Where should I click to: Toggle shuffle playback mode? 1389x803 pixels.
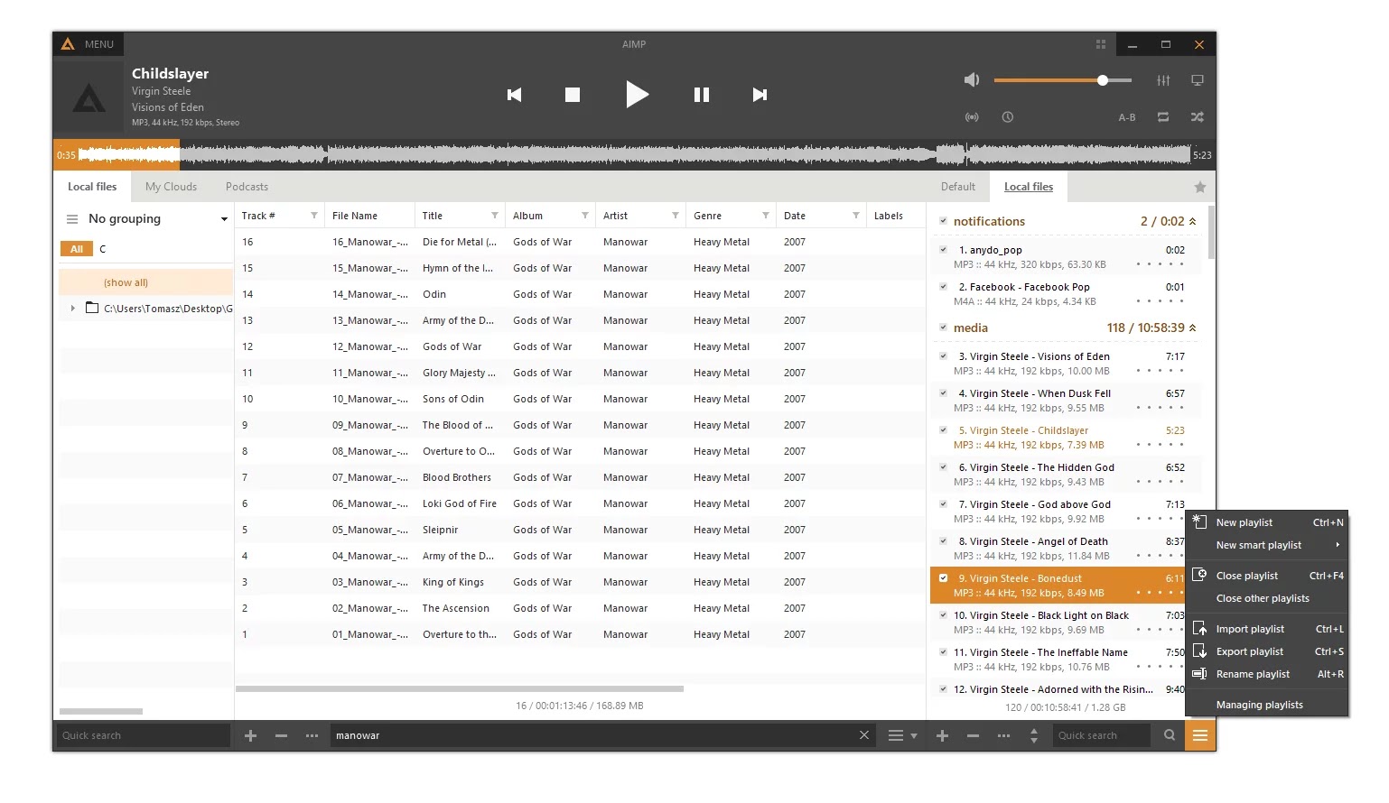(1198, 117)
